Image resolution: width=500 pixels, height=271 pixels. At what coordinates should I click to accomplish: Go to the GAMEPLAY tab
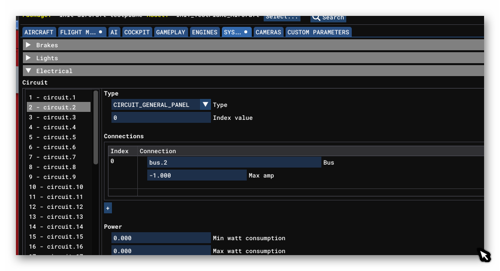point(171,32)
